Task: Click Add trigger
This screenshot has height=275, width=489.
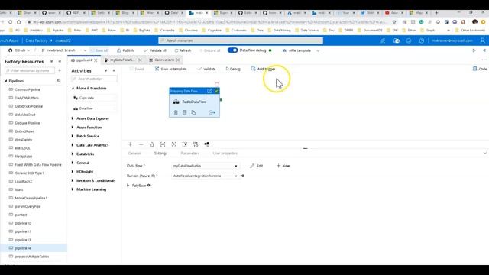Action: click(263, 69)
